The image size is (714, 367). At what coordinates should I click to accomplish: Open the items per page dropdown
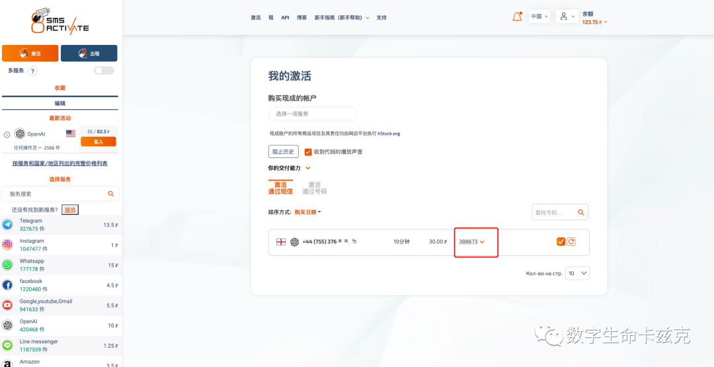[577, 273]
